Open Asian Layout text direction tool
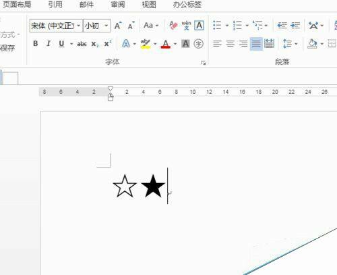Viewport: 337px width, 275px height. click(x=313, y=25)
